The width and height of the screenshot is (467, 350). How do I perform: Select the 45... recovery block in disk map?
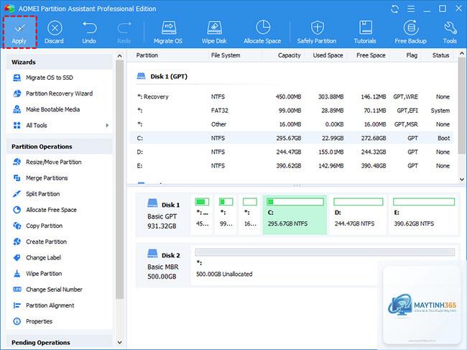pyautogui.click(x=202, y=215)
